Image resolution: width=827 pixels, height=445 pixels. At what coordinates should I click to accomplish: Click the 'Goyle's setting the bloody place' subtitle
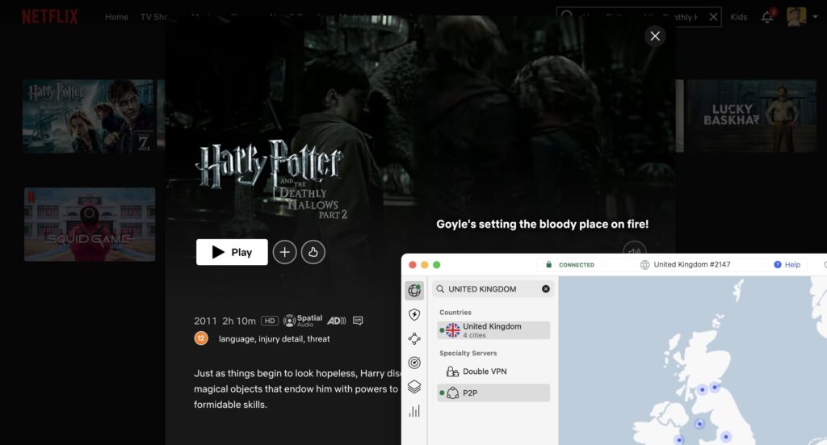point(542,224)
